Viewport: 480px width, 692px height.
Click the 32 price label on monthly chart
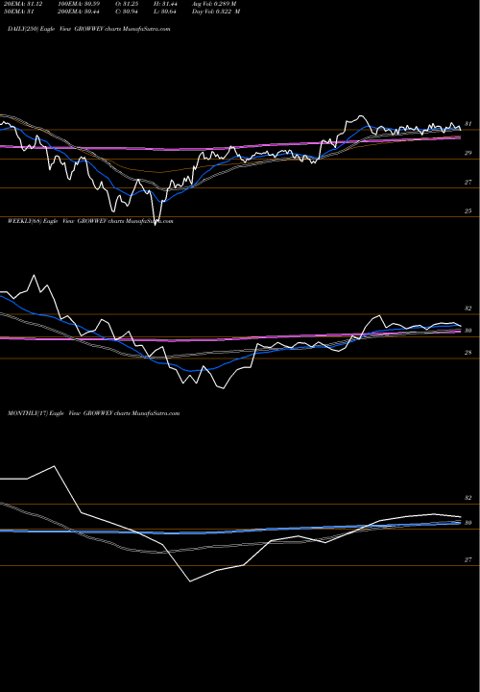[x=468, y=498]
